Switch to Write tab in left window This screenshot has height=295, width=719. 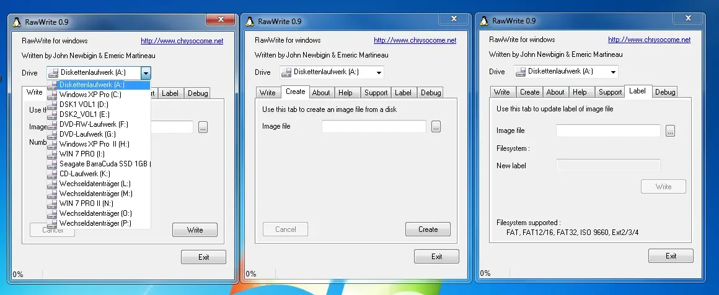34,92
